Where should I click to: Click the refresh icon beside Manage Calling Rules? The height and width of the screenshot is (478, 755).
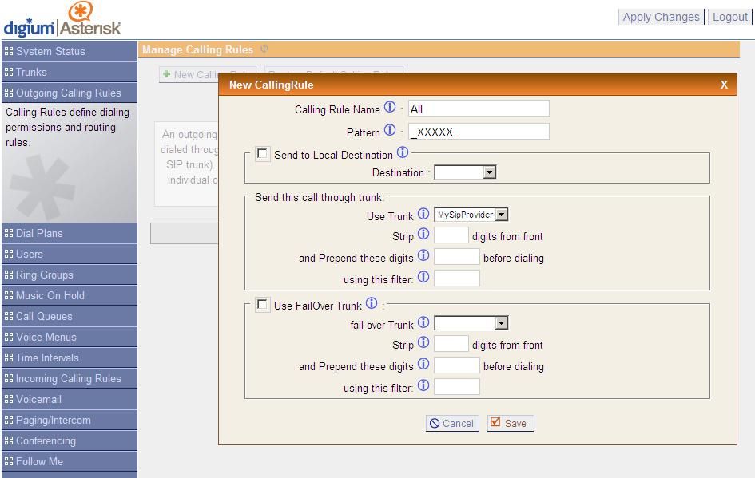tap(264, 49)
